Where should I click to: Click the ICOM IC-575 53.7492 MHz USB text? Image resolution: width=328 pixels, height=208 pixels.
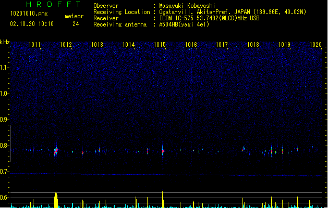coord(210,18)
